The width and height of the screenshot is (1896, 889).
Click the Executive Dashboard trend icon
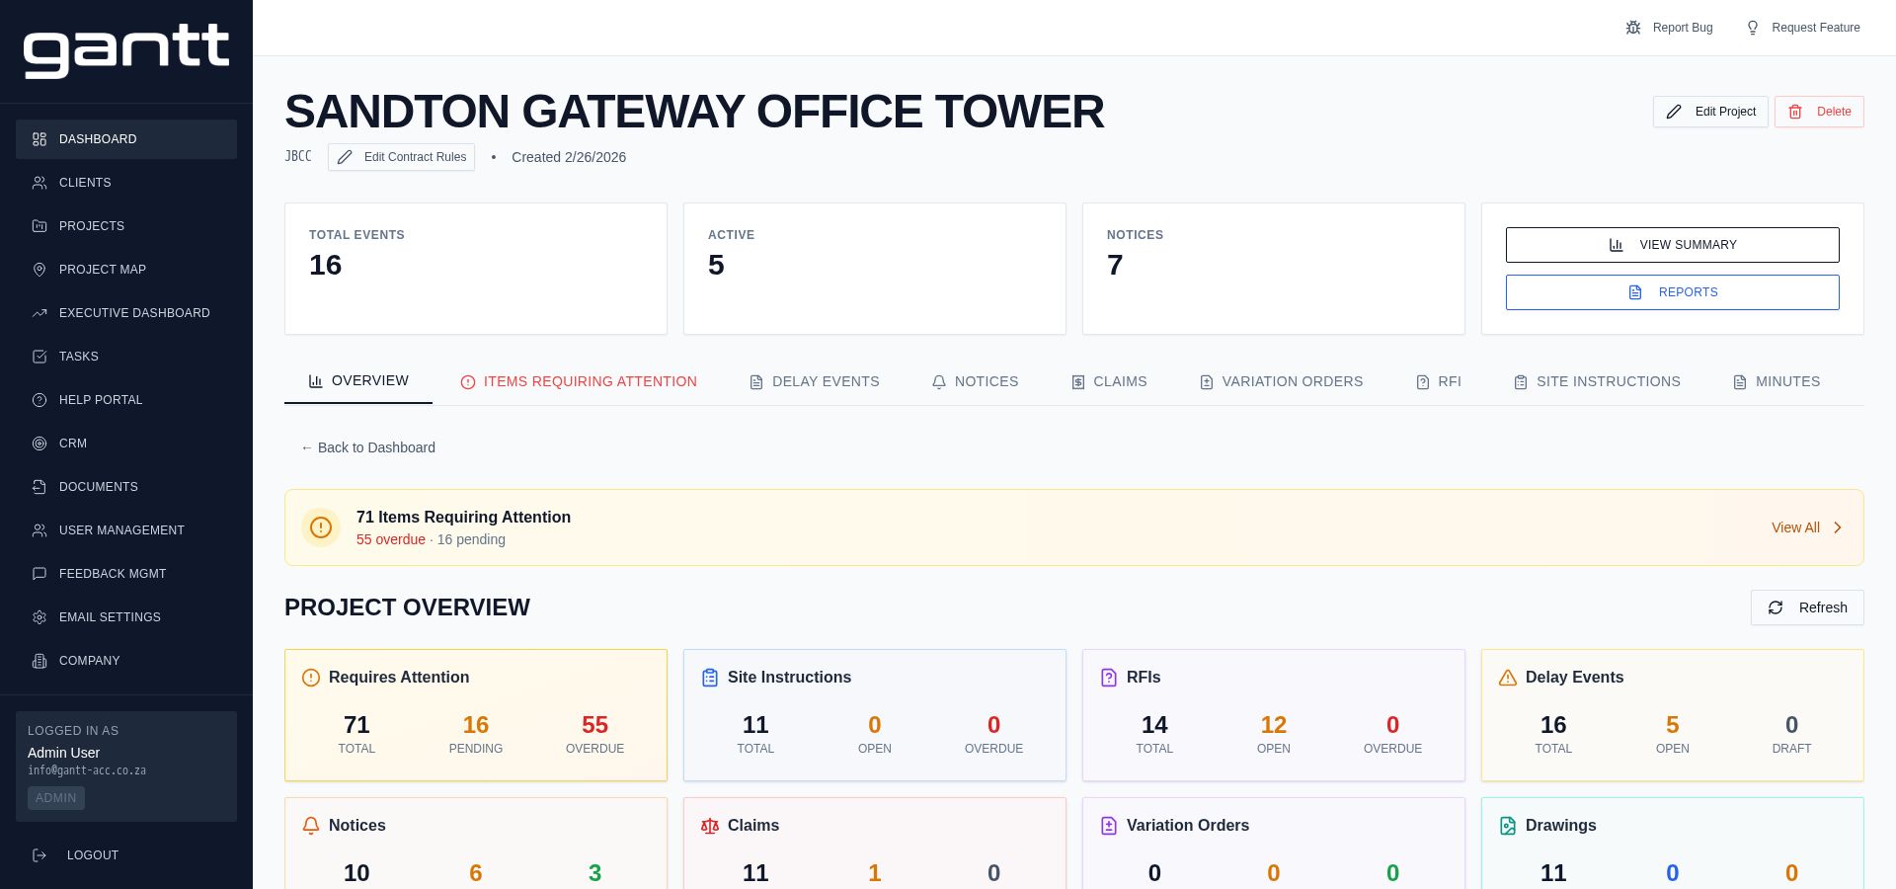[39, 313]
